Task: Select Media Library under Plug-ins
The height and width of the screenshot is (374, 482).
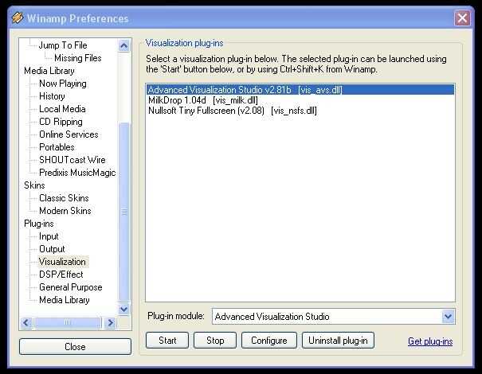Action: (x=65, y=300)
